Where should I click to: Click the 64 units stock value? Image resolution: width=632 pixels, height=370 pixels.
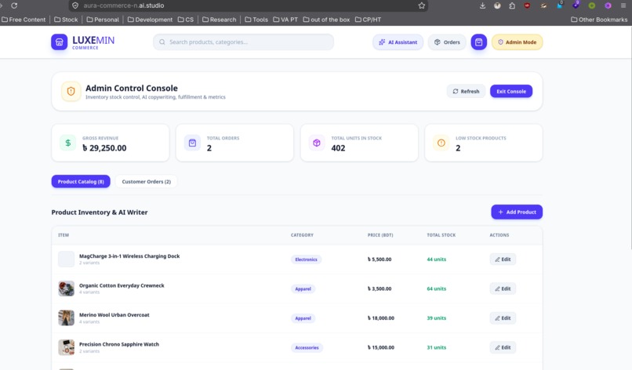coord(437,288)
